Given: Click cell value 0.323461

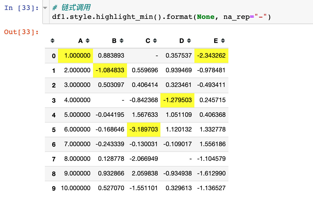Looking at the screenshot, I should pos(179,85).
